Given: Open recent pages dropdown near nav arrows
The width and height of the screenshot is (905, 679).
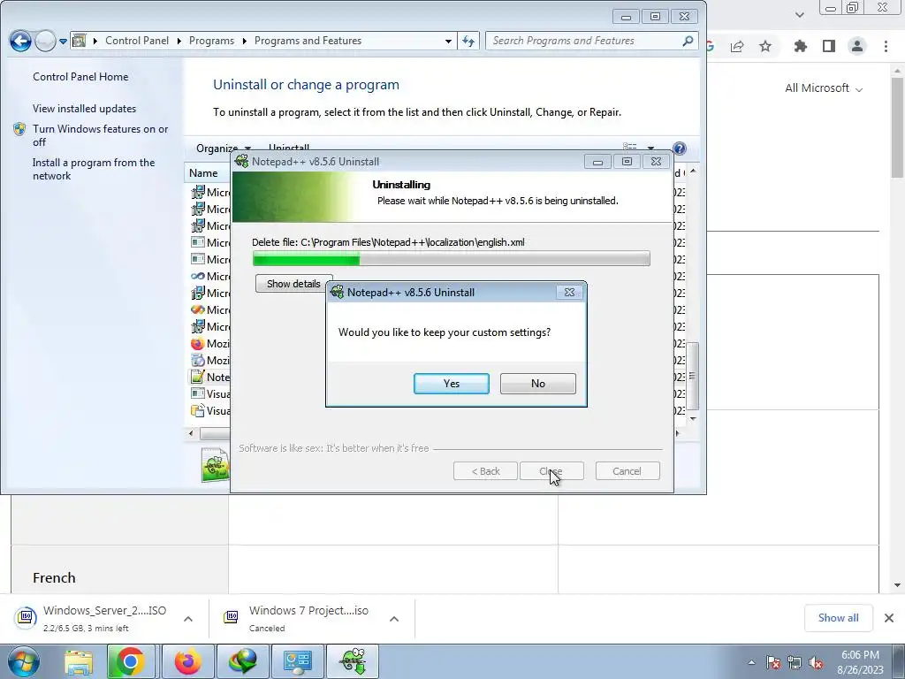Looking at the screenshot, I should pyautogui.click(x=63, y=41).
